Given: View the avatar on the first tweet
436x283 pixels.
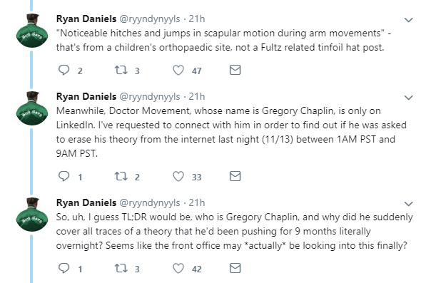Looking at the screenshot, I should (x=31, y=31).
